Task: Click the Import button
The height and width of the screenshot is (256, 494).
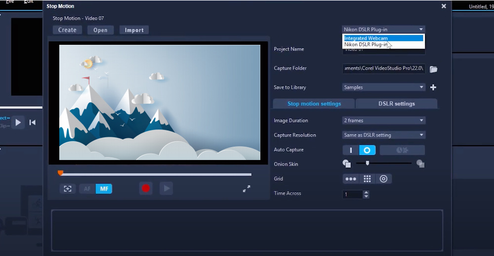Action: pyautogui.click(x=134, y=30)
